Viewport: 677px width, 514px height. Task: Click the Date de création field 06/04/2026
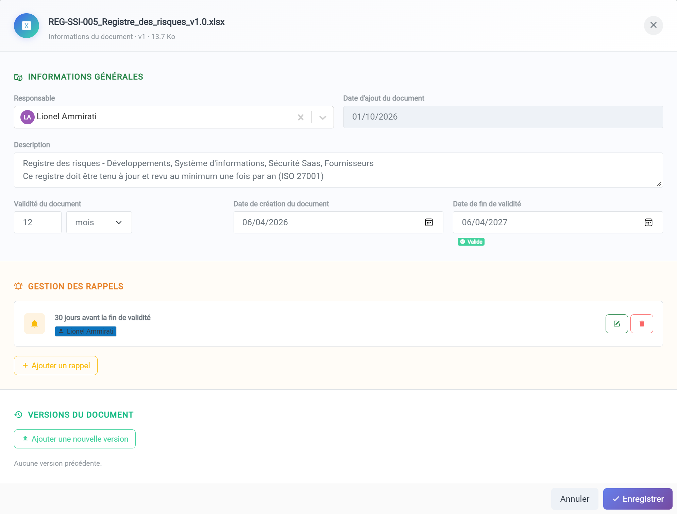click(x=338, y=222)
